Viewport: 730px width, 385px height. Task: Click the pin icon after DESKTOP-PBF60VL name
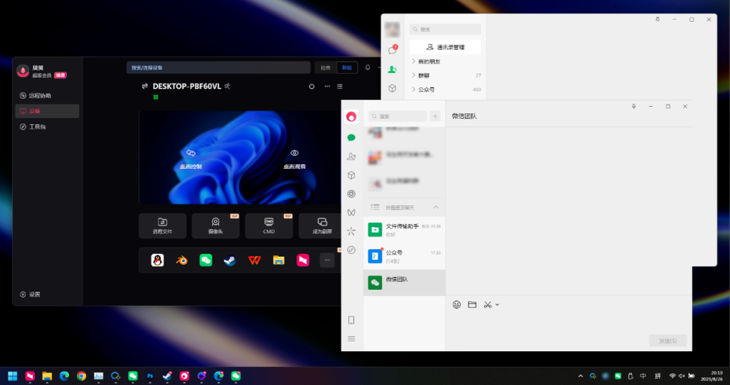[227, 86]
